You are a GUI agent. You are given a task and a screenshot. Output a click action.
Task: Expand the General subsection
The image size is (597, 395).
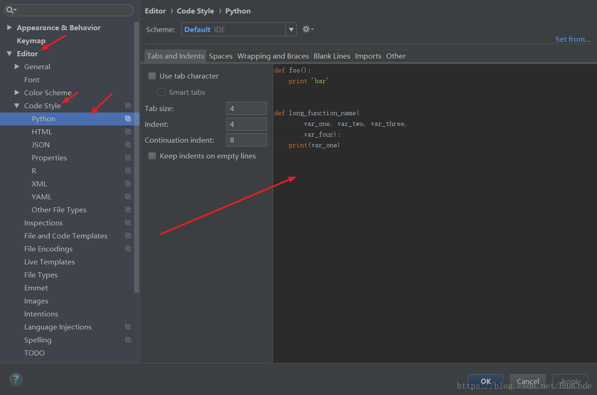click(17, 66)
